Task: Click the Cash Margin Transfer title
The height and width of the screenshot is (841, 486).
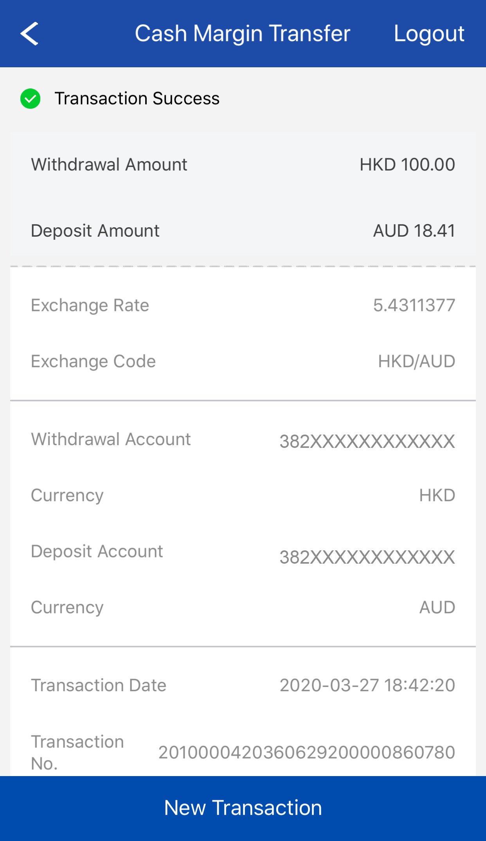Action: [243, 34]
